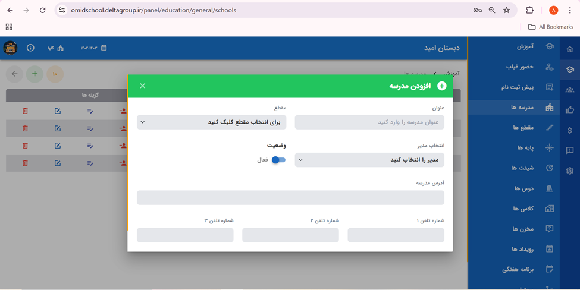Click the شماره تلفن ۳ input field

coord(185,235)
